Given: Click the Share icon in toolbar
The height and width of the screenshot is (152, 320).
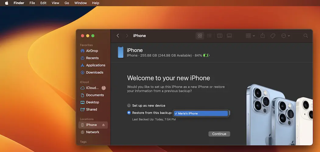Looking at the screenshot, I should click(262, 36).
